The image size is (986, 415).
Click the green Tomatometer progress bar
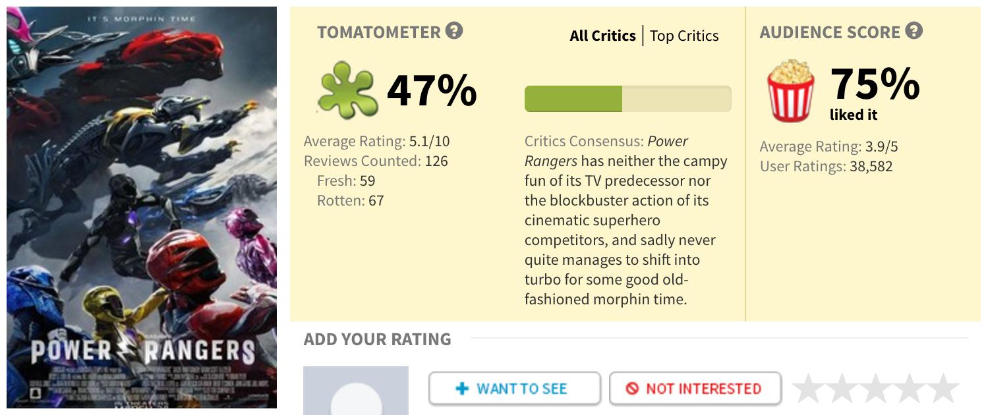click(x=627, y=99)
